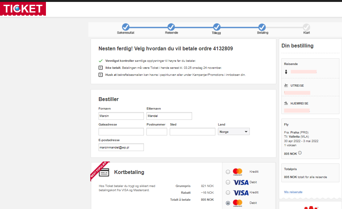342x209 pixels.
Task: Click the Bestiller heading
Action: coord(108,99)
